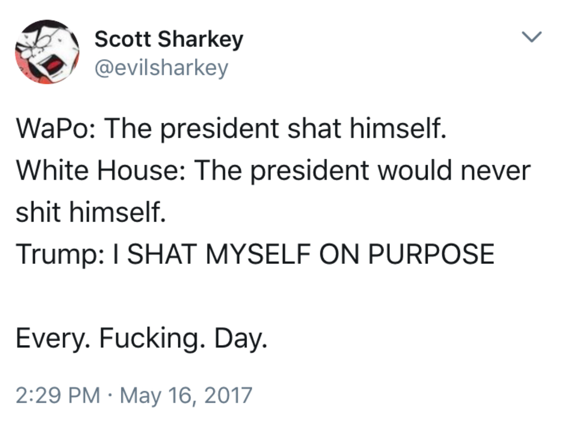
Task: Click the "shit himself." line
Action: [x=91, y=212]
